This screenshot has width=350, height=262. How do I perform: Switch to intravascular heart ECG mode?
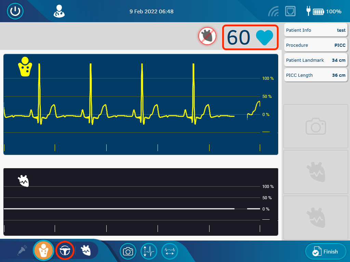86,251
